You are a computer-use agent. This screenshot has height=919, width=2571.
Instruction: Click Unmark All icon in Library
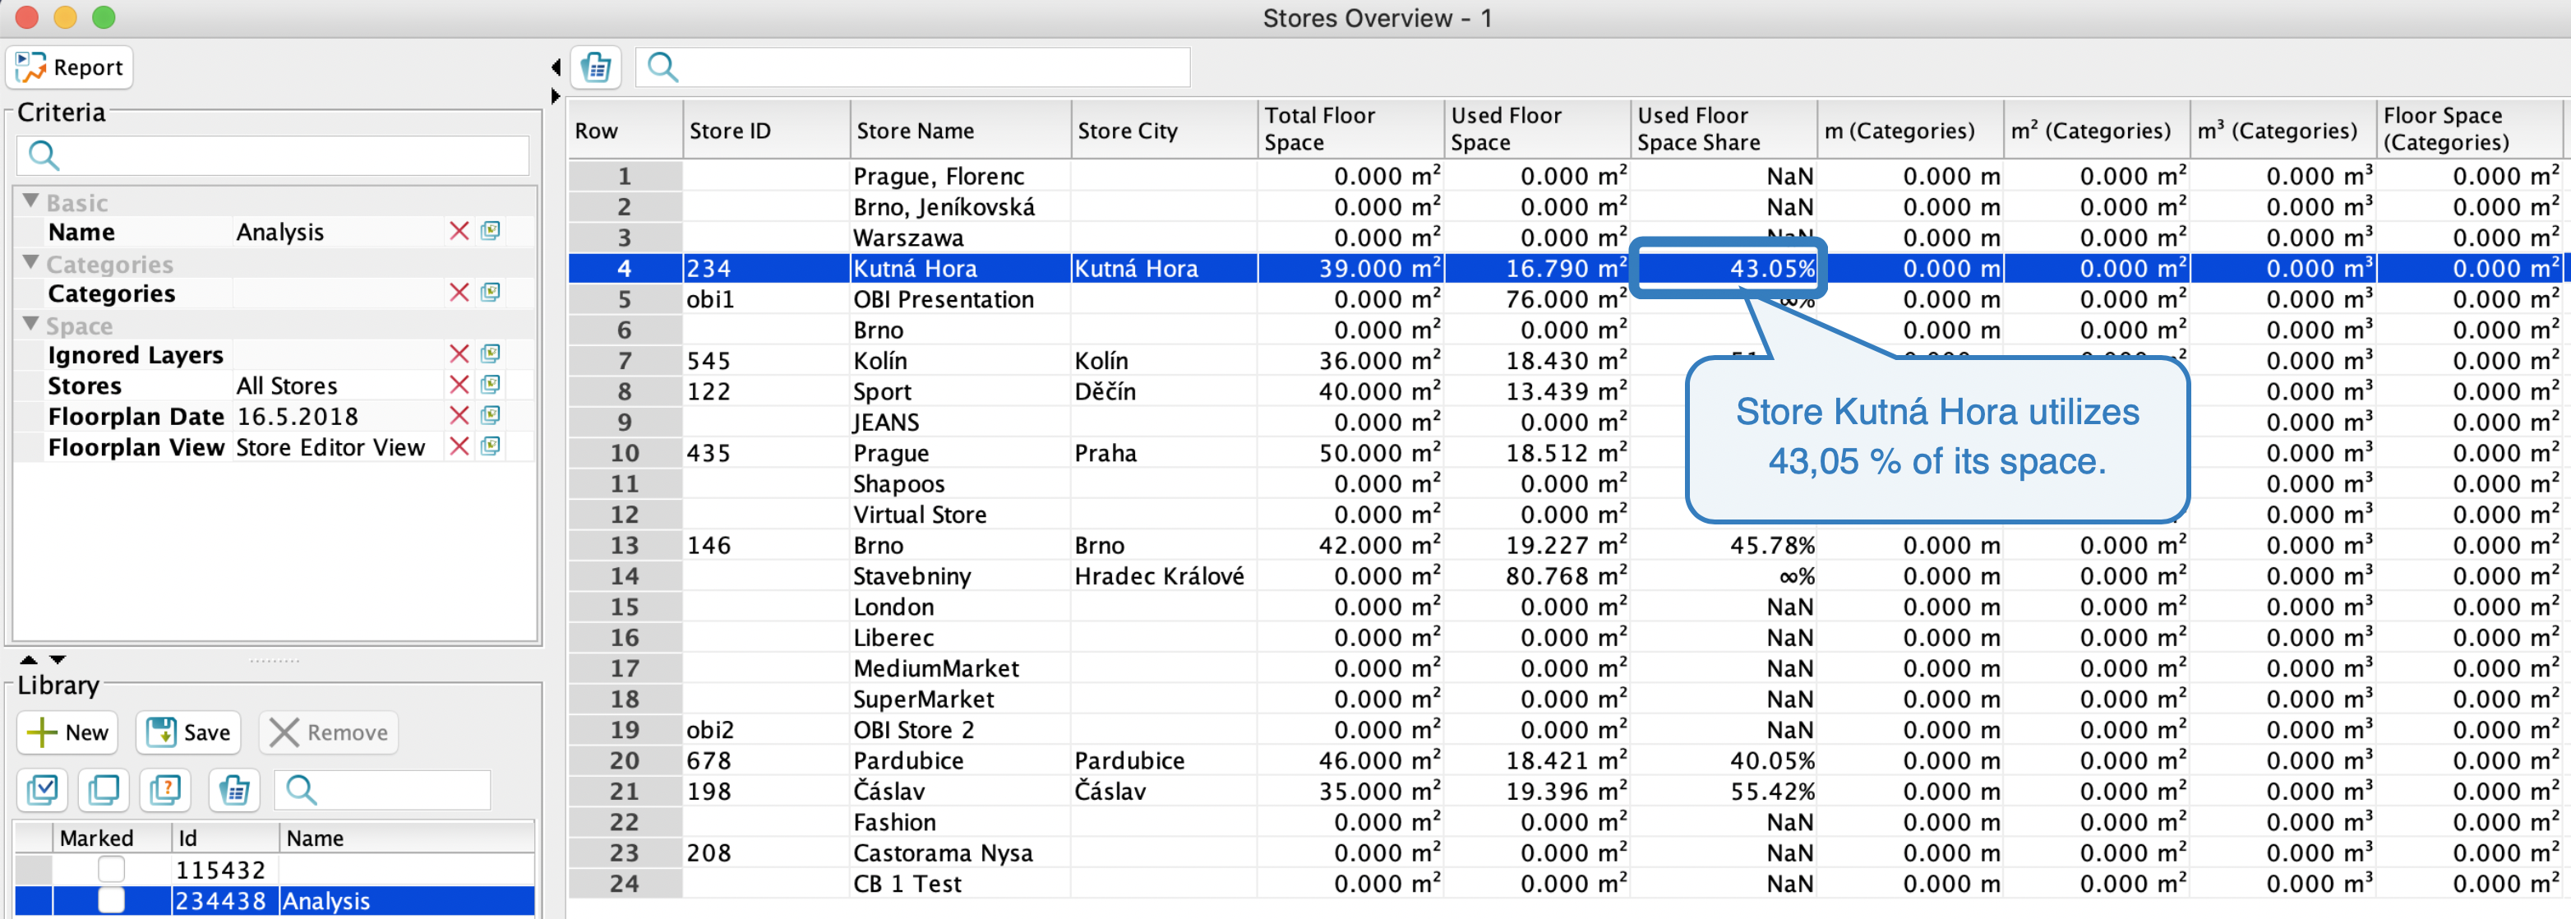[x=104, y=790]
